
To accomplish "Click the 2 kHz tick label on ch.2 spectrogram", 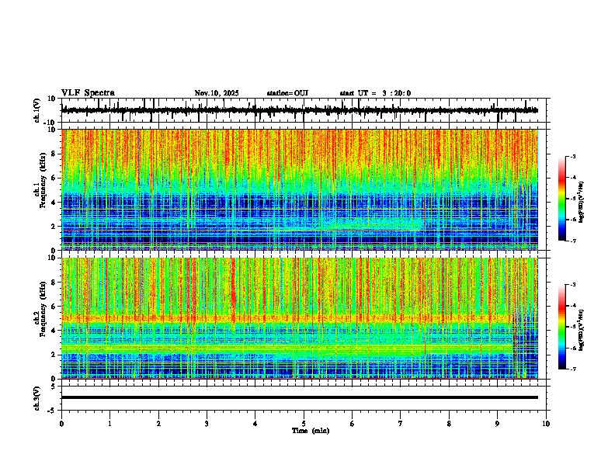I will [x=54, y=355].
